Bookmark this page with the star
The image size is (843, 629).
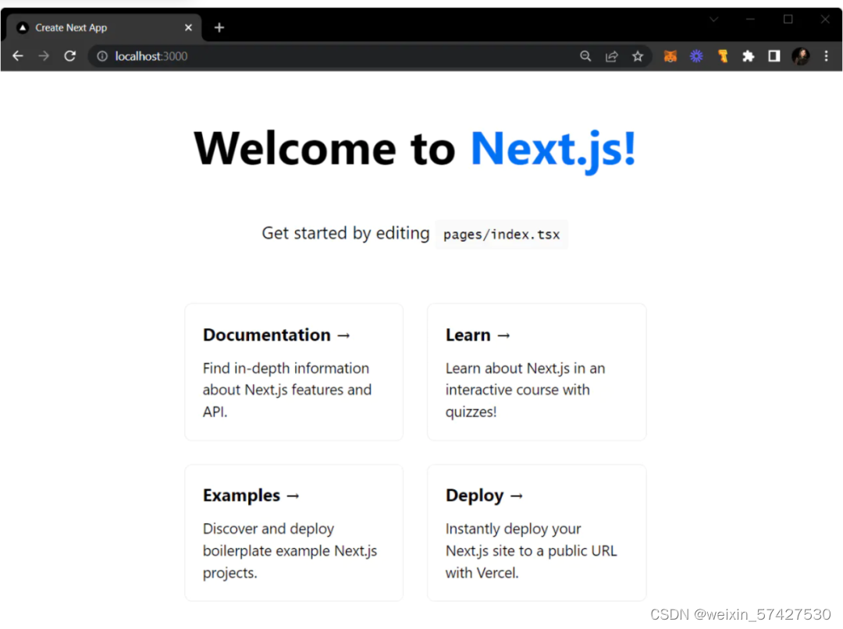pos(638,56)
